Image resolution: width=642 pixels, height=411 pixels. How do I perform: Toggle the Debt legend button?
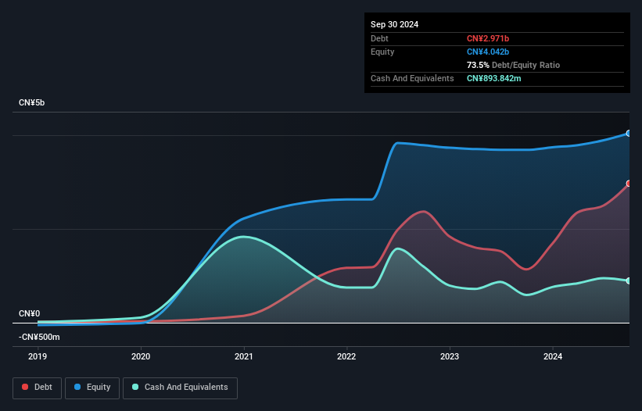point(38,388)
